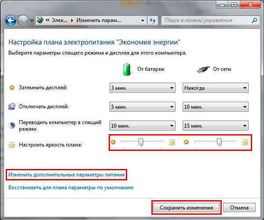Click the bright sun icon on battery slider
The height and width of the screenshot is (220, 264).
click(x=172, y=142)
